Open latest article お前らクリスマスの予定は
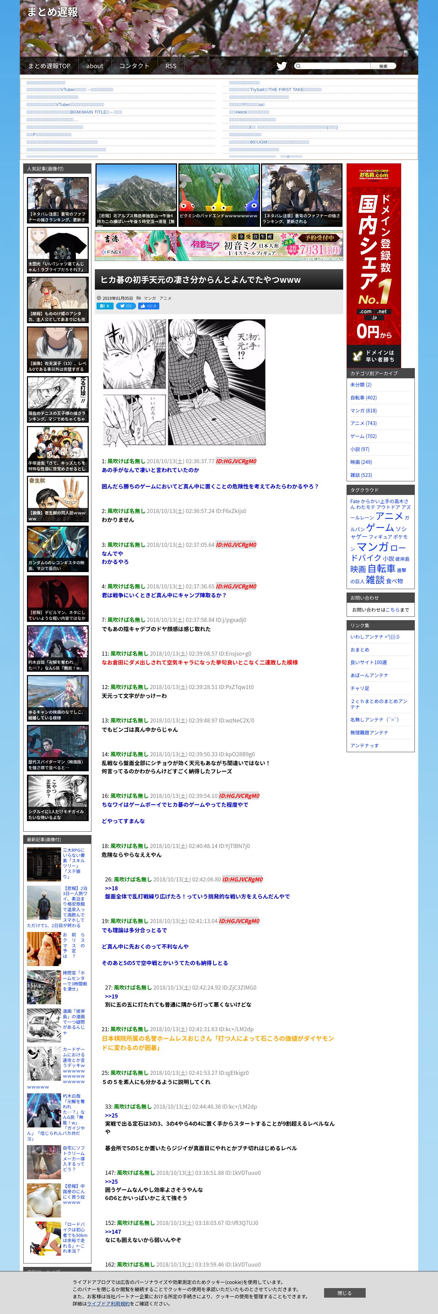Image resolution: width=438 pixels, height=1314 pixels. [74, 945]
